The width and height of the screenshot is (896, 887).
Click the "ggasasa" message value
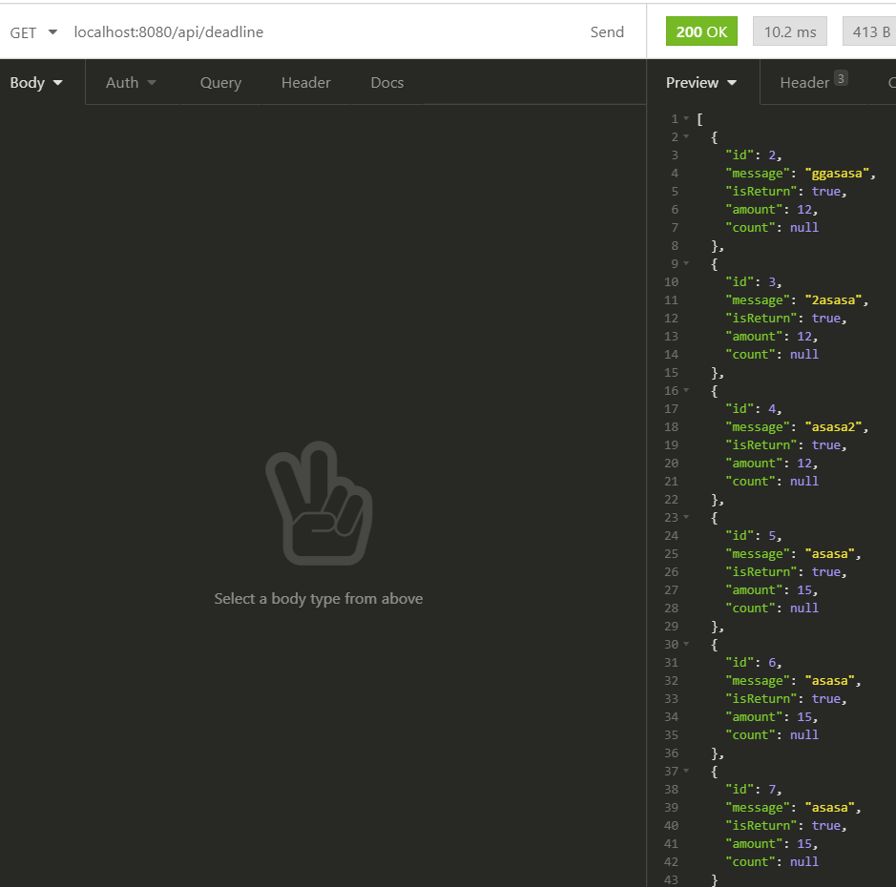(x=837, y=173)
